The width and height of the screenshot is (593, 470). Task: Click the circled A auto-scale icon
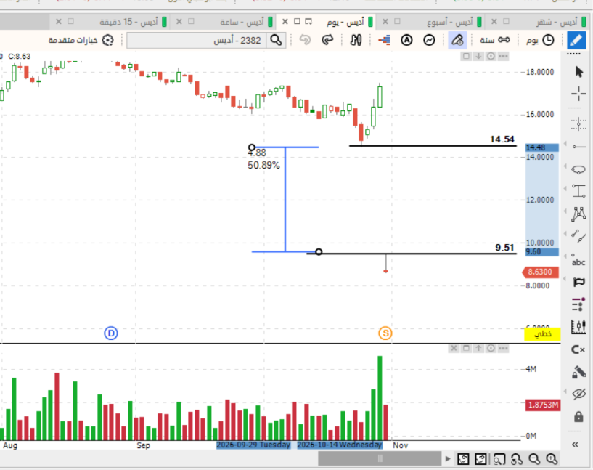pyautogui.click(x=406, y=40)
